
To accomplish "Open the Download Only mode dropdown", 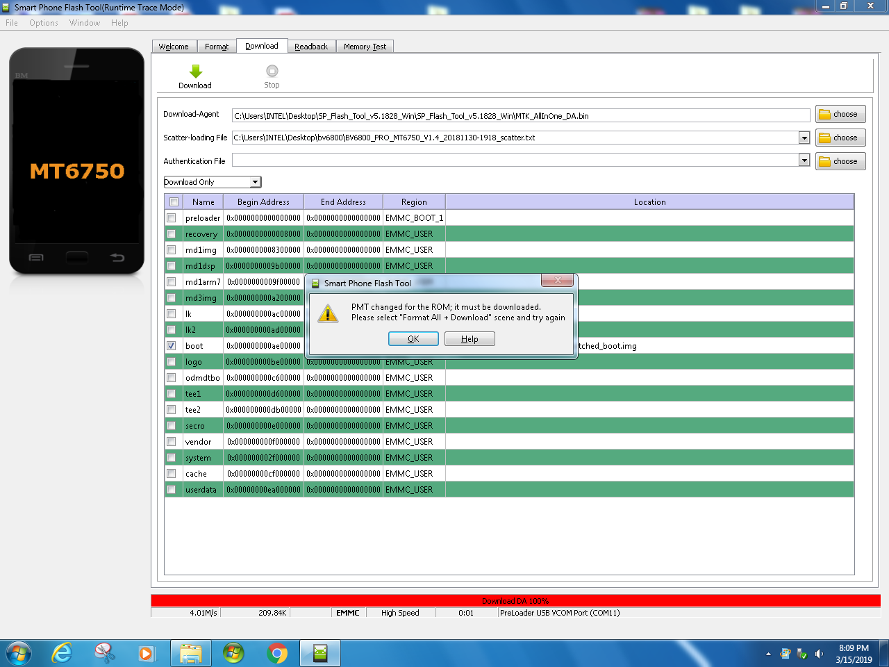I will 213,182.
